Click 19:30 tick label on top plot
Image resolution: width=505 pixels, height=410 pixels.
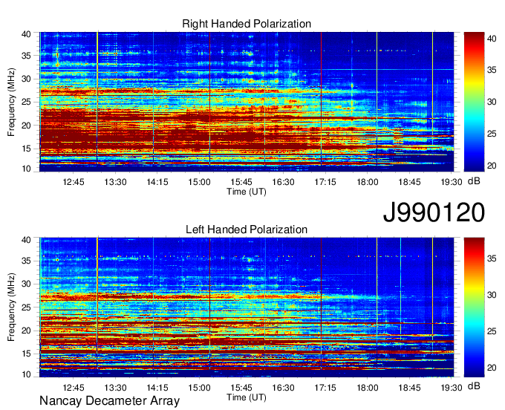tap(452, 182)
